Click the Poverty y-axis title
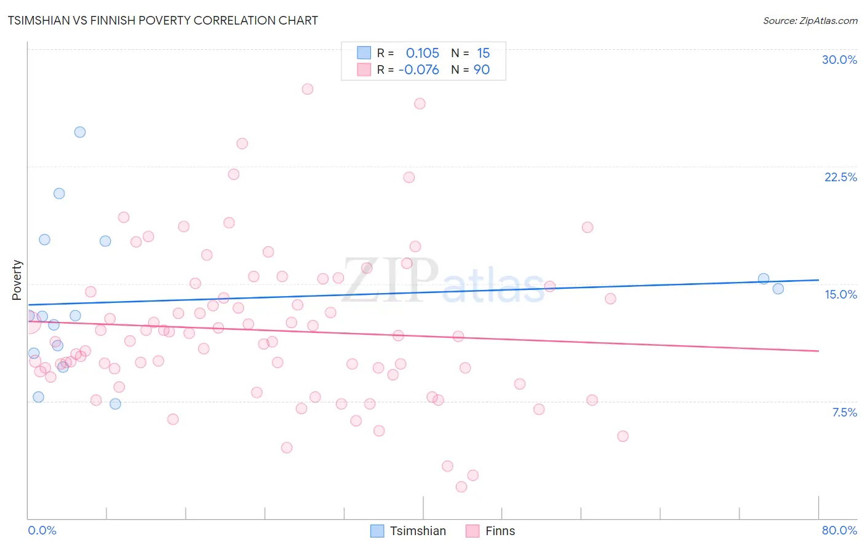The width and height of the screenshot is (865, 548). 17,280
